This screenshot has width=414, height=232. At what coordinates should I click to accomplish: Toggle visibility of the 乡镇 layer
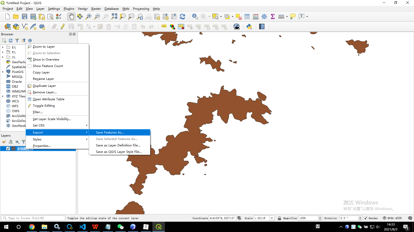8,148
